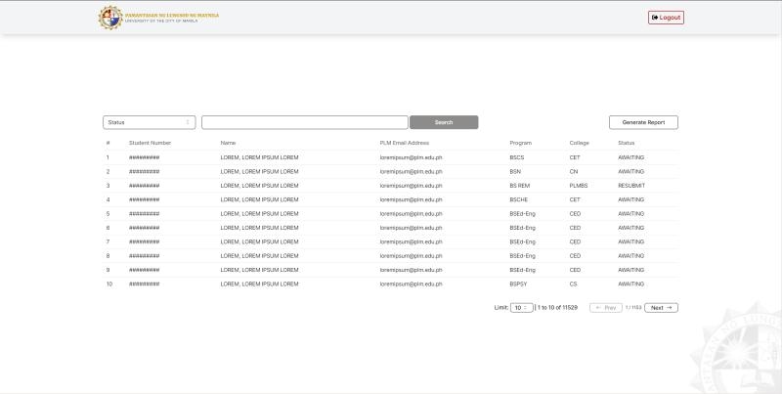Click the Logout button

tap(666, 18)
